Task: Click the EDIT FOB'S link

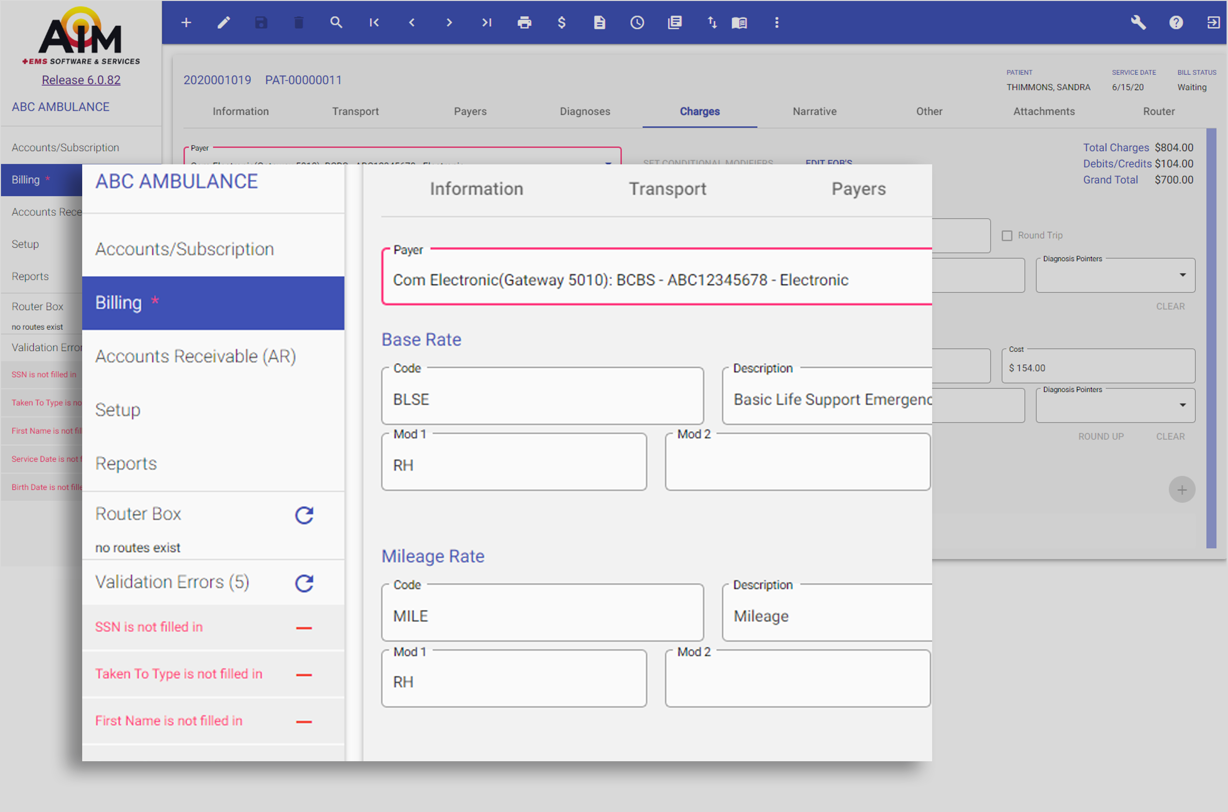Action: tap(829, 162)
